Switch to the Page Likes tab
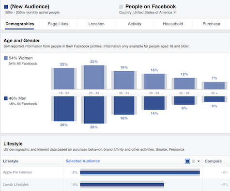Image resolution: width=230 pixels, height=191 pixels. [x=58, y=24]
